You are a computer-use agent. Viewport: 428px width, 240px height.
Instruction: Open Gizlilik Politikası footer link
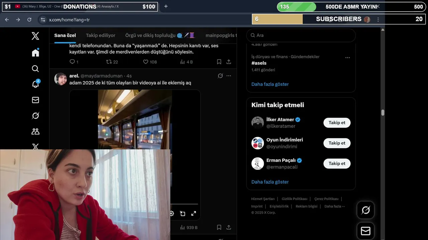[295, 199]
